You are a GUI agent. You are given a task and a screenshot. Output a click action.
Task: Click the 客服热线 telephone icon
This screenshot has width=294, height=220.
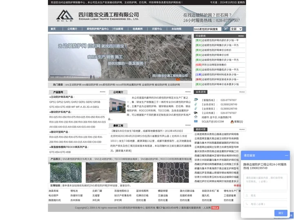pos(196,100)
